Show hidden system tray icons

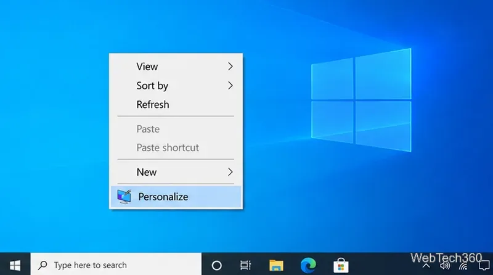(426, 266)
